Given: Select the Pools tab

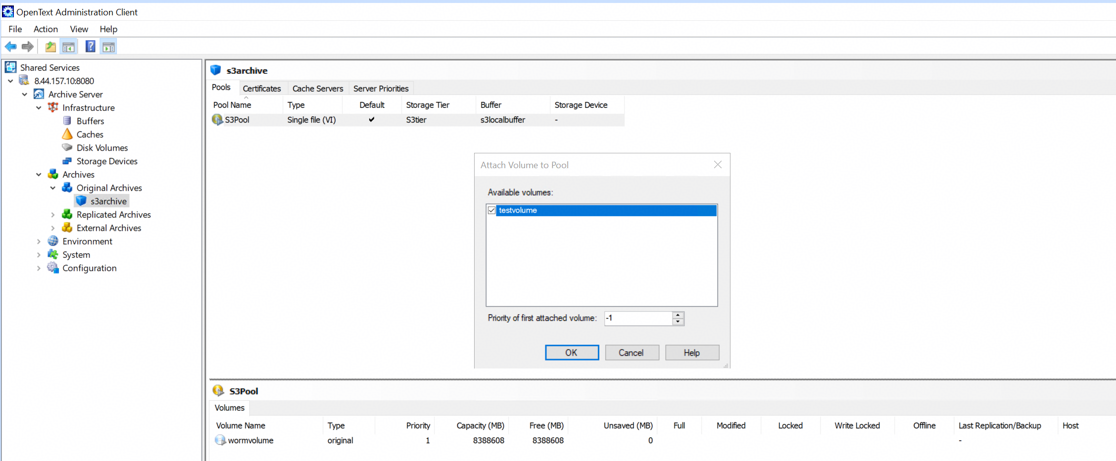Looking at the screenshot, I should pyautogui.click(x=221, y=87).
